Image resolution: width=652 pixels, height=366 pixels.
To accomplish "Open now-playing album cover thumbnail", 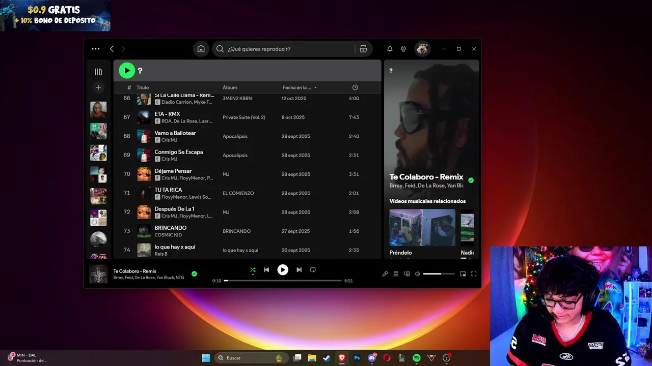I will tap(98, 274).
